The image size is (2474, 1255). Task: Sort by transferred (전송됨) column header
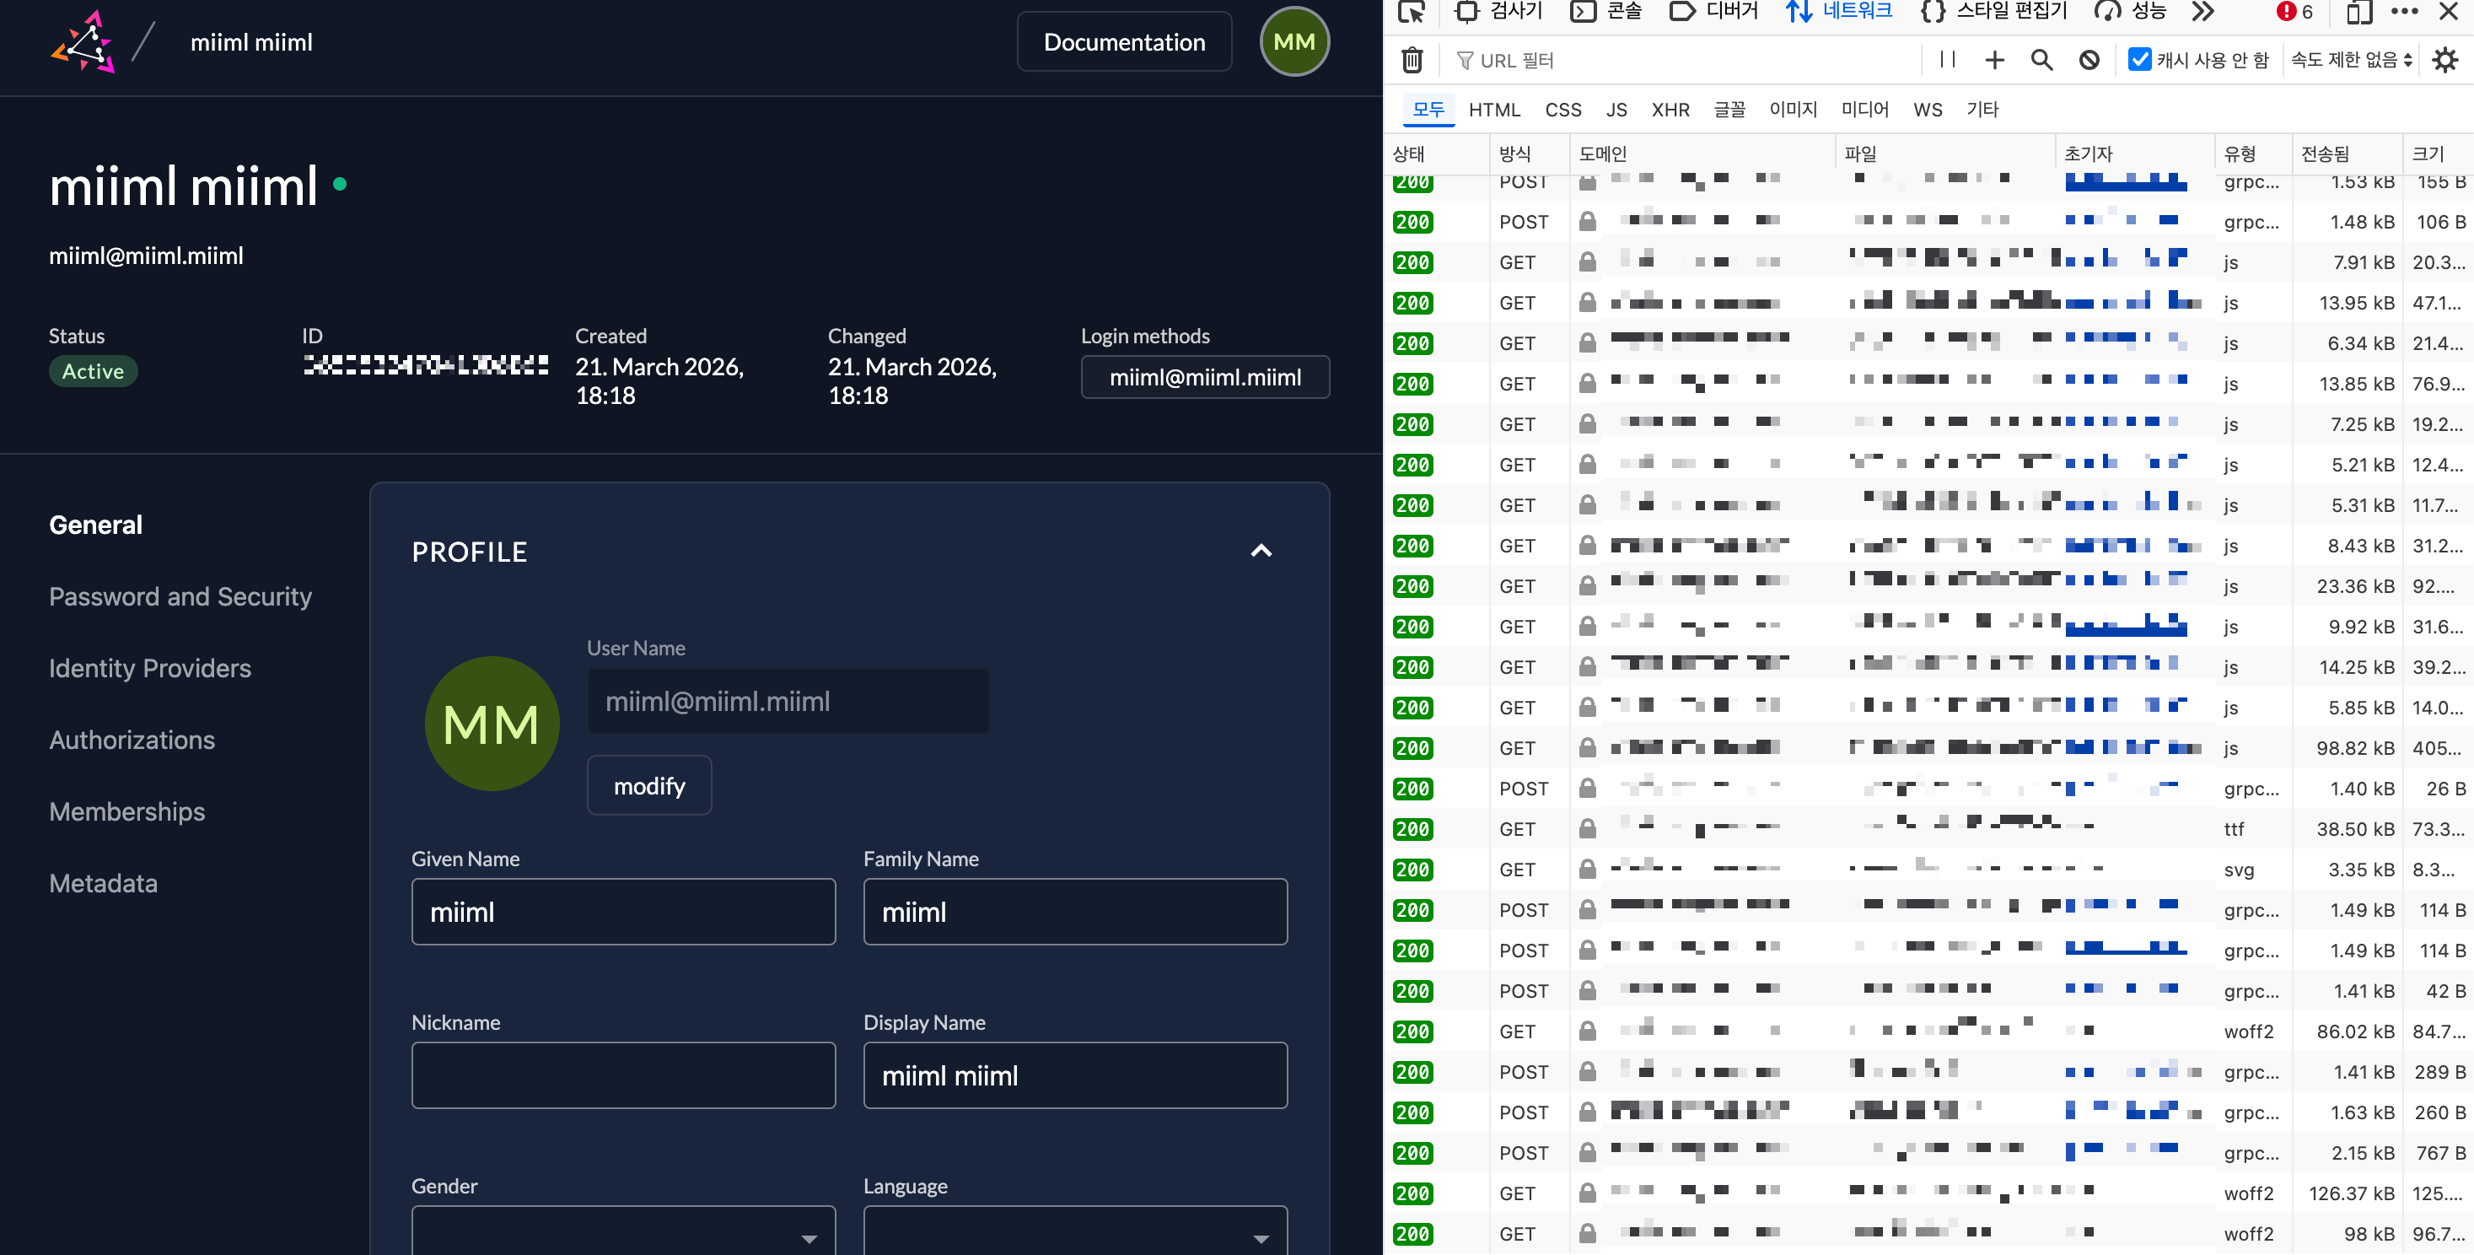[x=2348, y=154]
